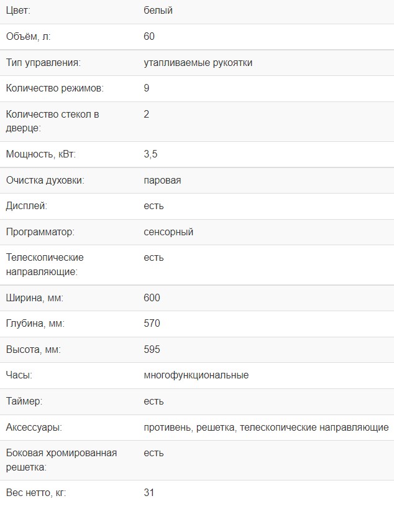394x506 pixels.
Task: Click accessories list "противень, решетка..." text
Action: coord(266,428)
